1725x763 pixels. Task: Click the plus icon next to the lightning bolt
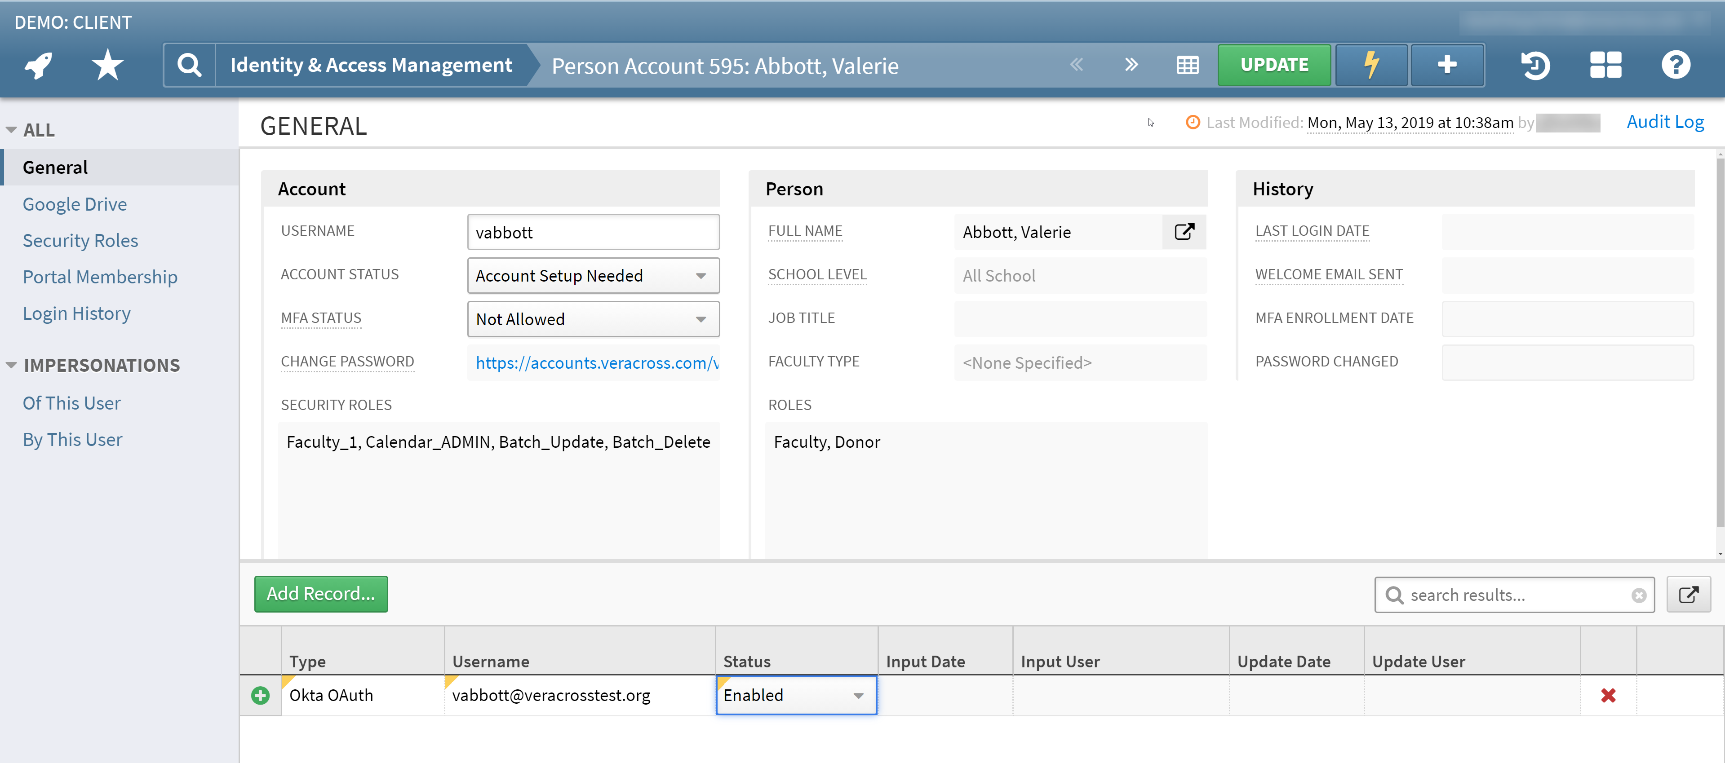(x=1447, y=64)
